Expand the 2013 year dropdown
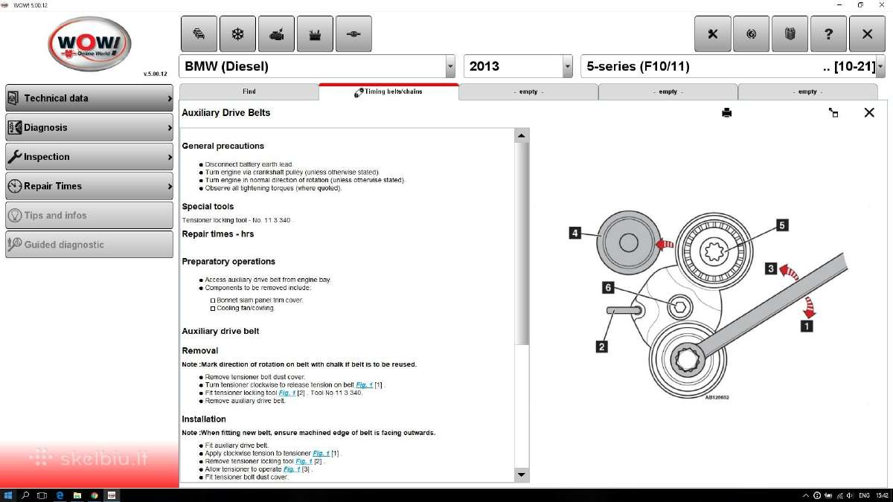This screenshot has width=893, height=502. 567,66
